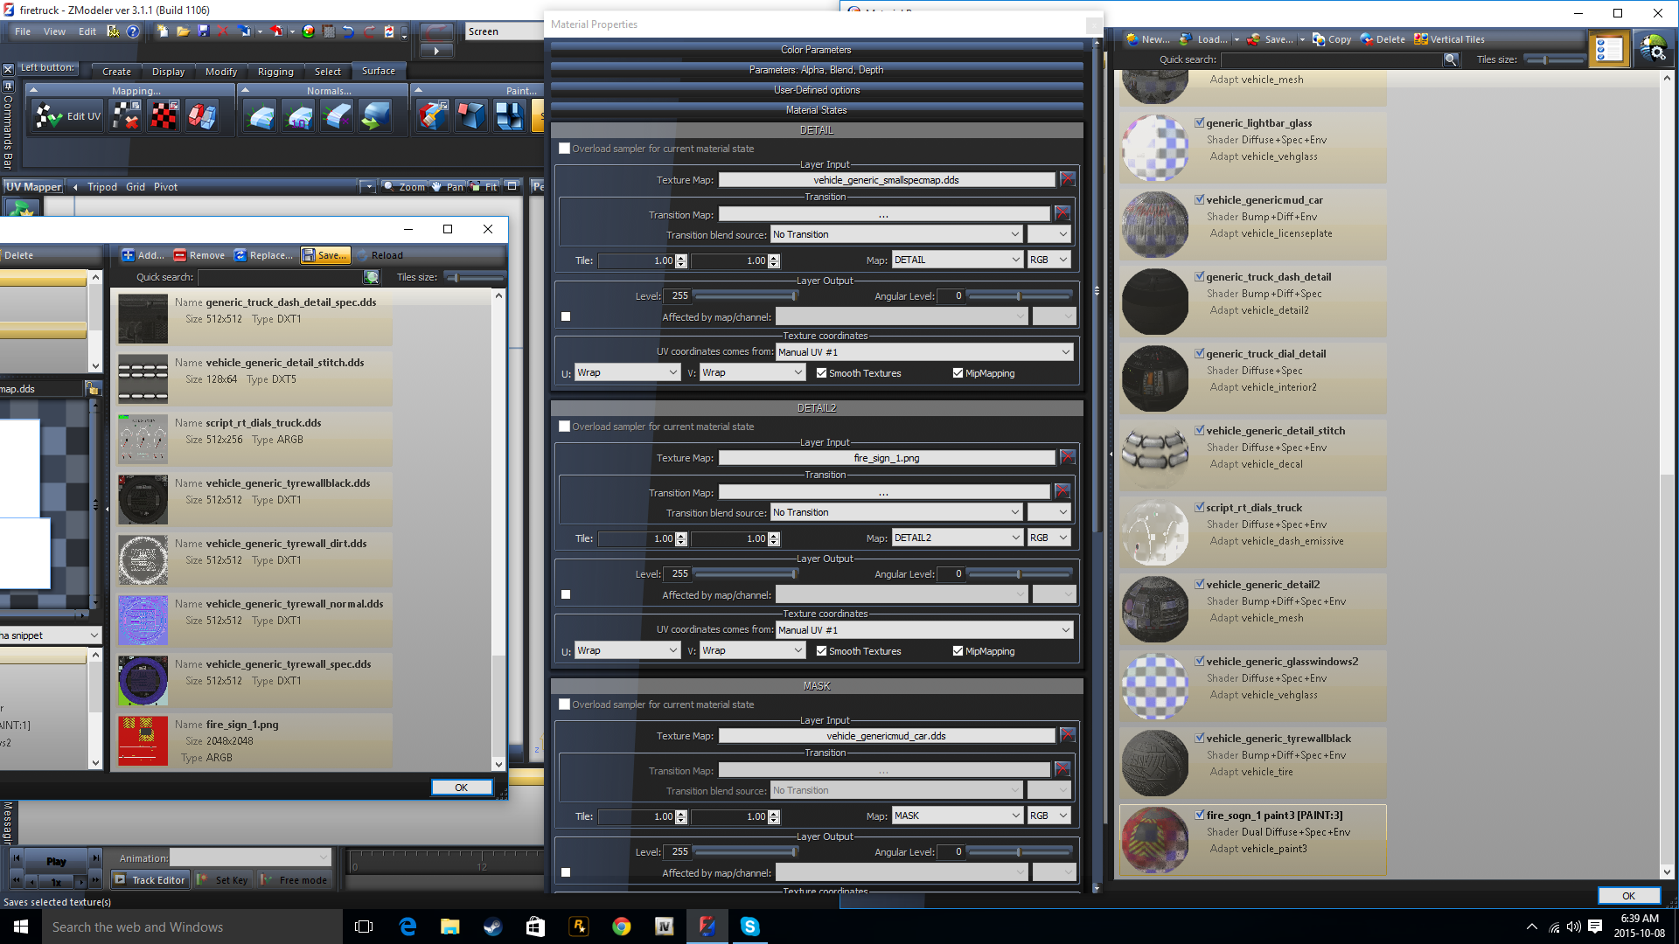The width and height of the screenshot is (1679, 944).
Task: Switch to the Modify tab
Action: [220, 72]
